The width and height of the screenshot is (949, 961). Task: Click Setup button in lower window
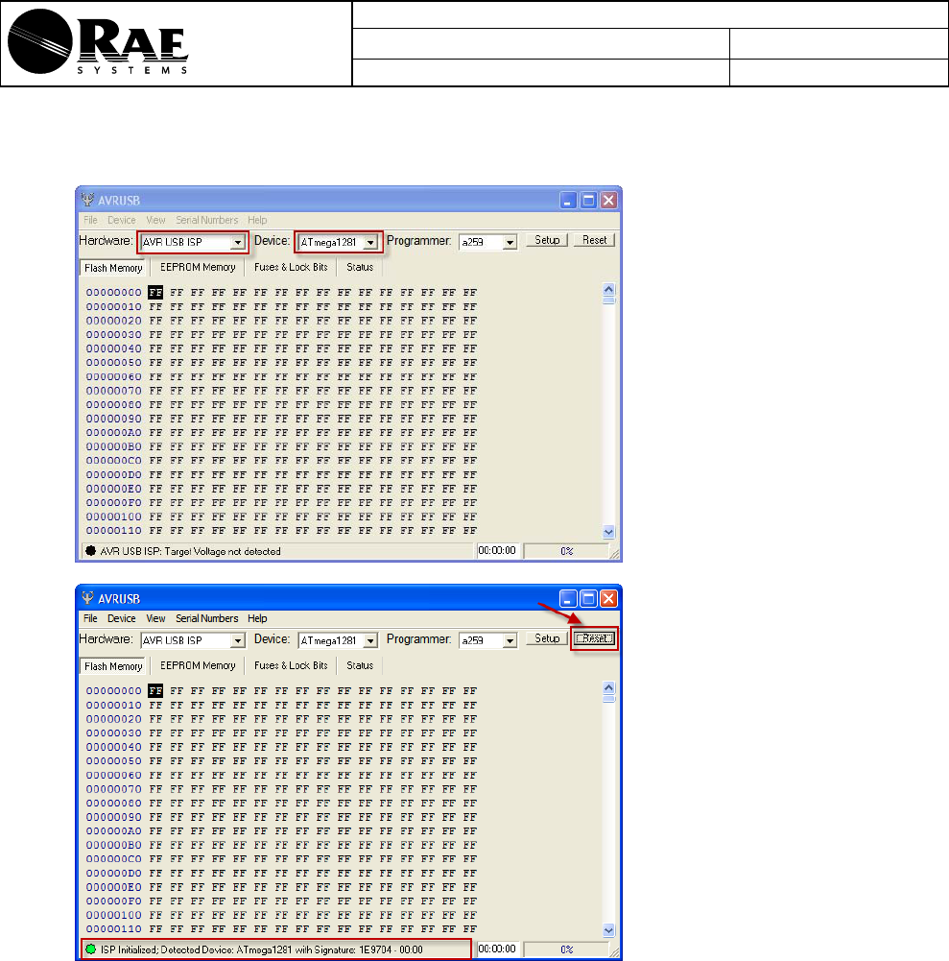[547, 638]
